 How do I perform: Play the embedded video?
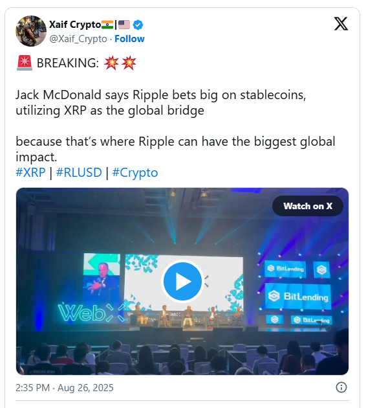(182, 281)
